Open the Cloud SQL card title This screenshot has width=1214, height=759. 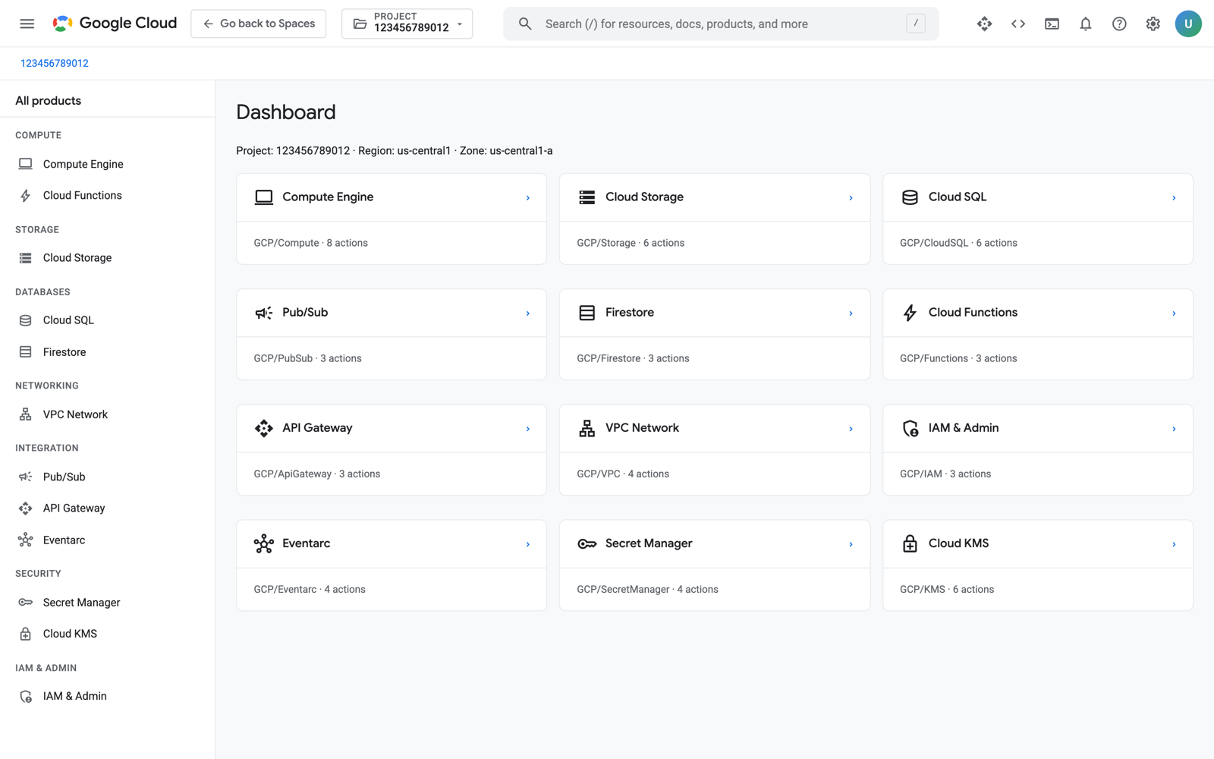pyautogui.click(x=958, y=197)
